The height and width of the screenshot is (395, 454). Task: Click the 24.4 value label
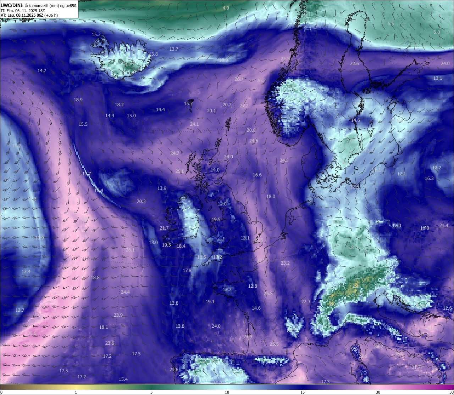click(x=125, y=292)
